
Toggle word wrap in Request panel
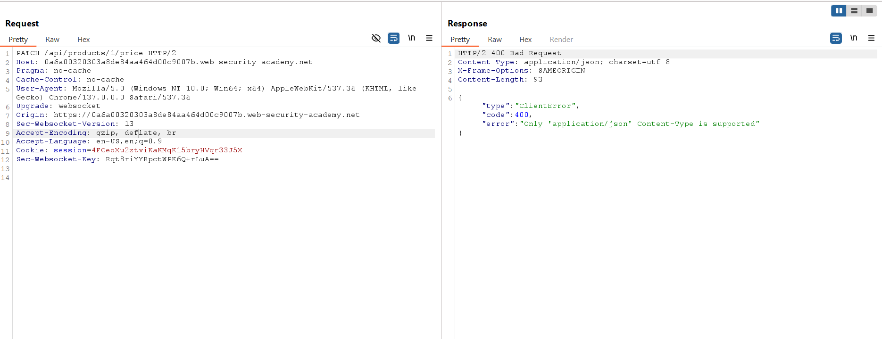pyautogui.click(x=393, y=38)
